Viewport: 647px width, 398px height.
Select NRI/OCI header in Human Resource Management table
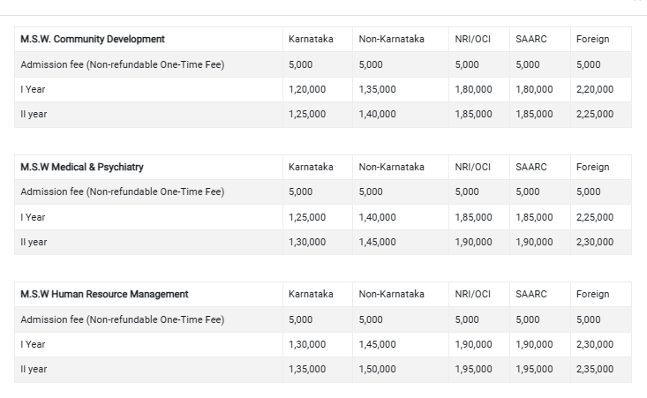click(472, 294)
